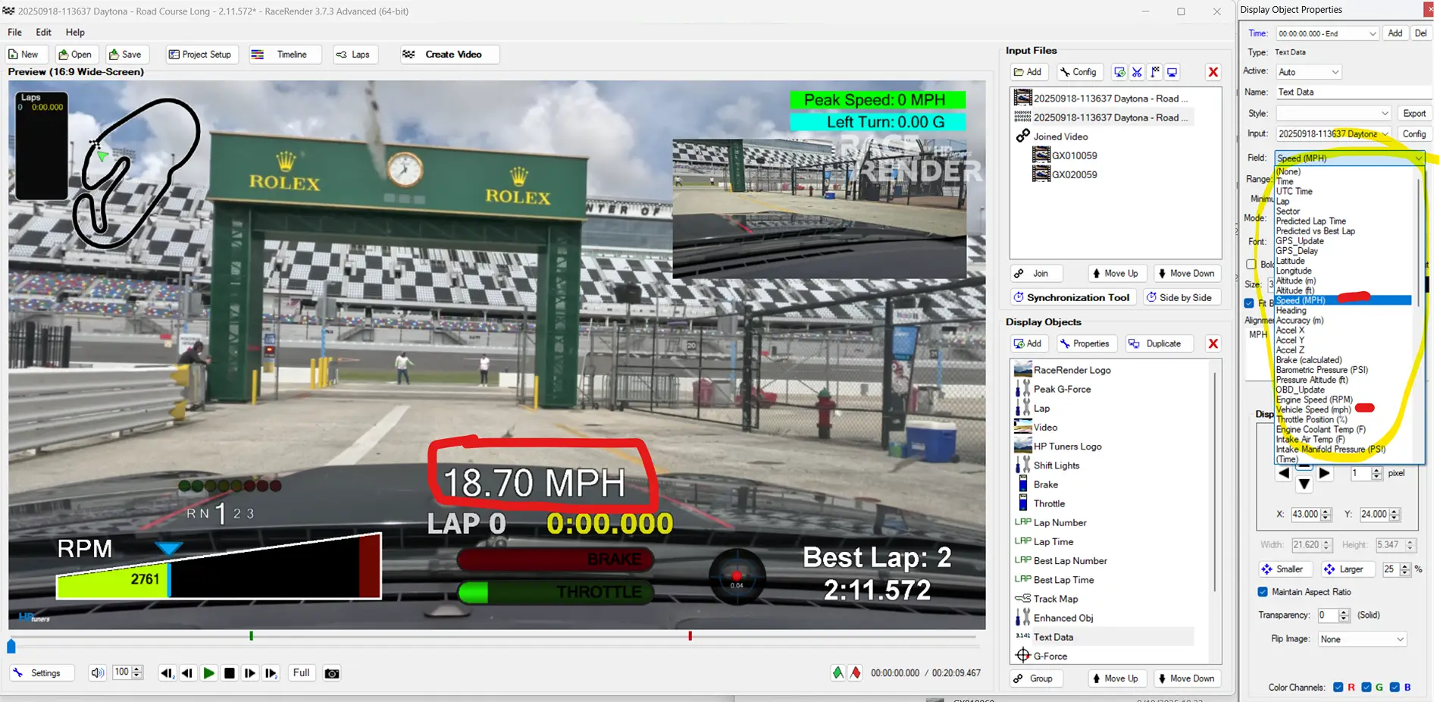Remove input file with the red X

[x=1213, y=72]
